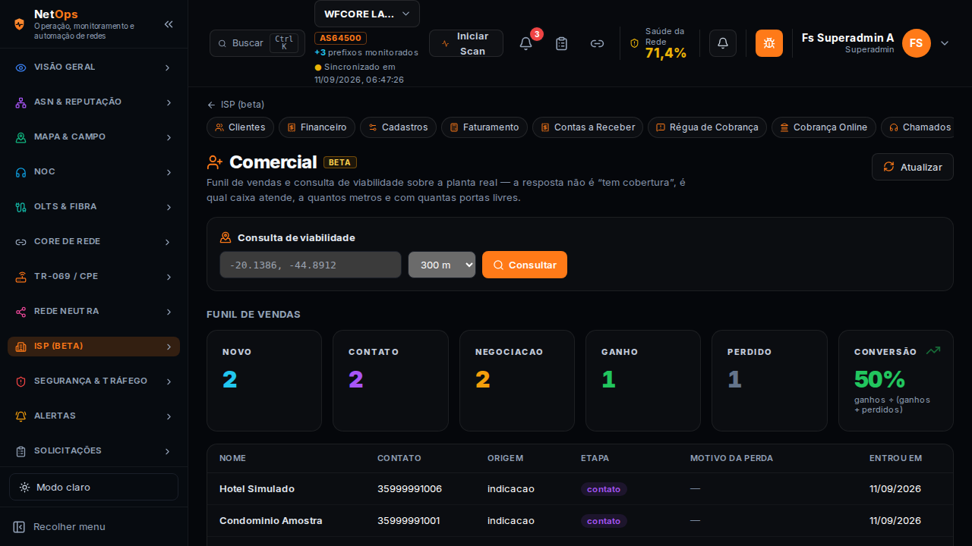Focus the coordinates field in Consulta de viabilidade
This screenshot has width=972, height=546.
(311, 265)
